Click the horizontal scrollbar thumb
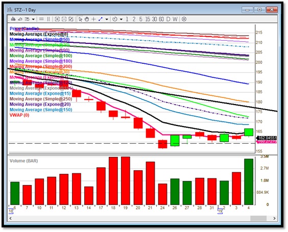Image resolution: width=288 pixels, height=232 pixels. pos(258,218)
